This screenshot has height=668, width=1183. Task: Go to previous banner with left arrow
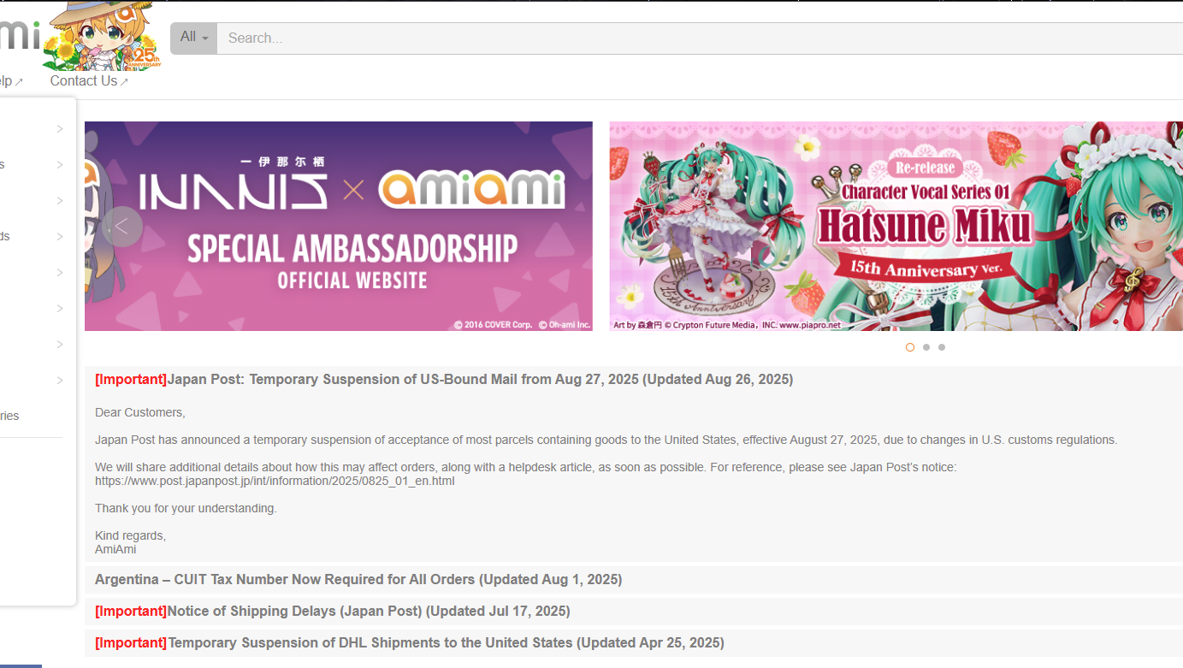(122, 227)
